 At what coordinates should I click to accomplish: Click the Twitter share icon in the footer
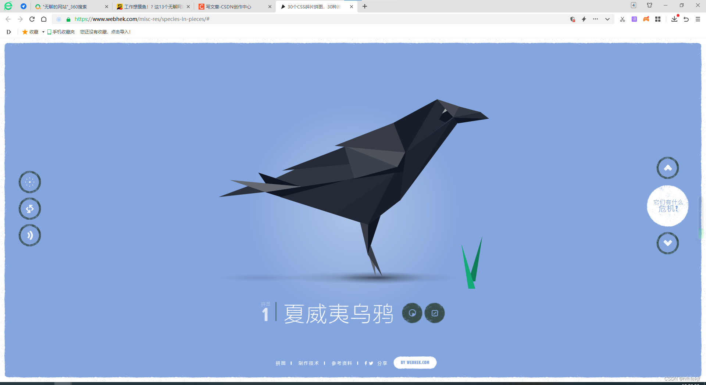[371, 363]
